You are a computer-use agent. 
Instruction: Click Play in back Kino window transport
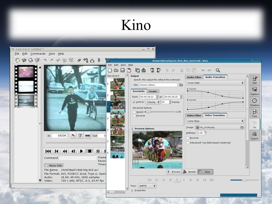pos(81,151)
